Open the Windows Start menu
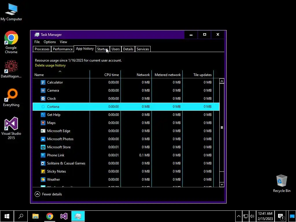Image resolution: width=296 pixels, height=222 pixels. coord(7,216)
